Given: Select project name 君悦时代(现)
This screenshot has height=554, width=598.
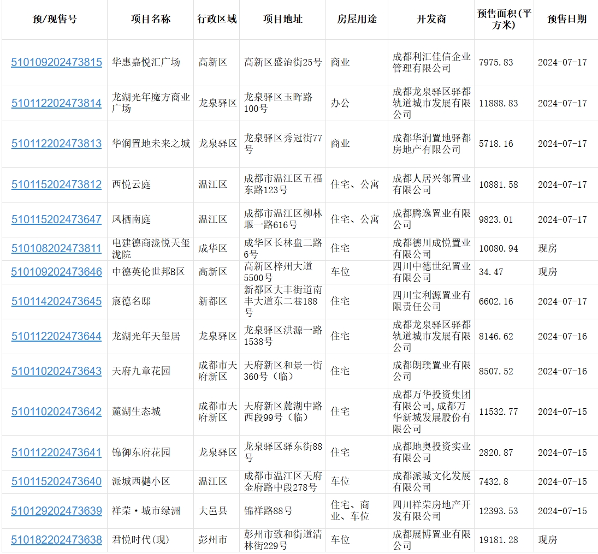Looking at the screenshot, I should point(140,540).
